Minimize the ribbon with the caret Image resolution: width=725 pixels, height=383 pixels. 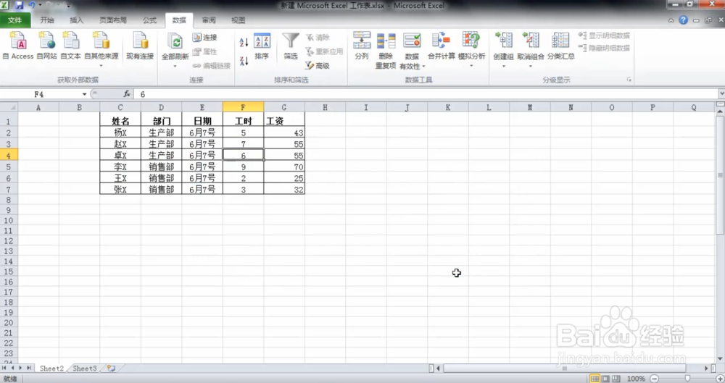(x=671, y=20)
